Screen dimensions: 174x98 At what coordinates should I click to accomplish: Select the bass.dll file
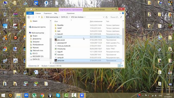point(60,34)
